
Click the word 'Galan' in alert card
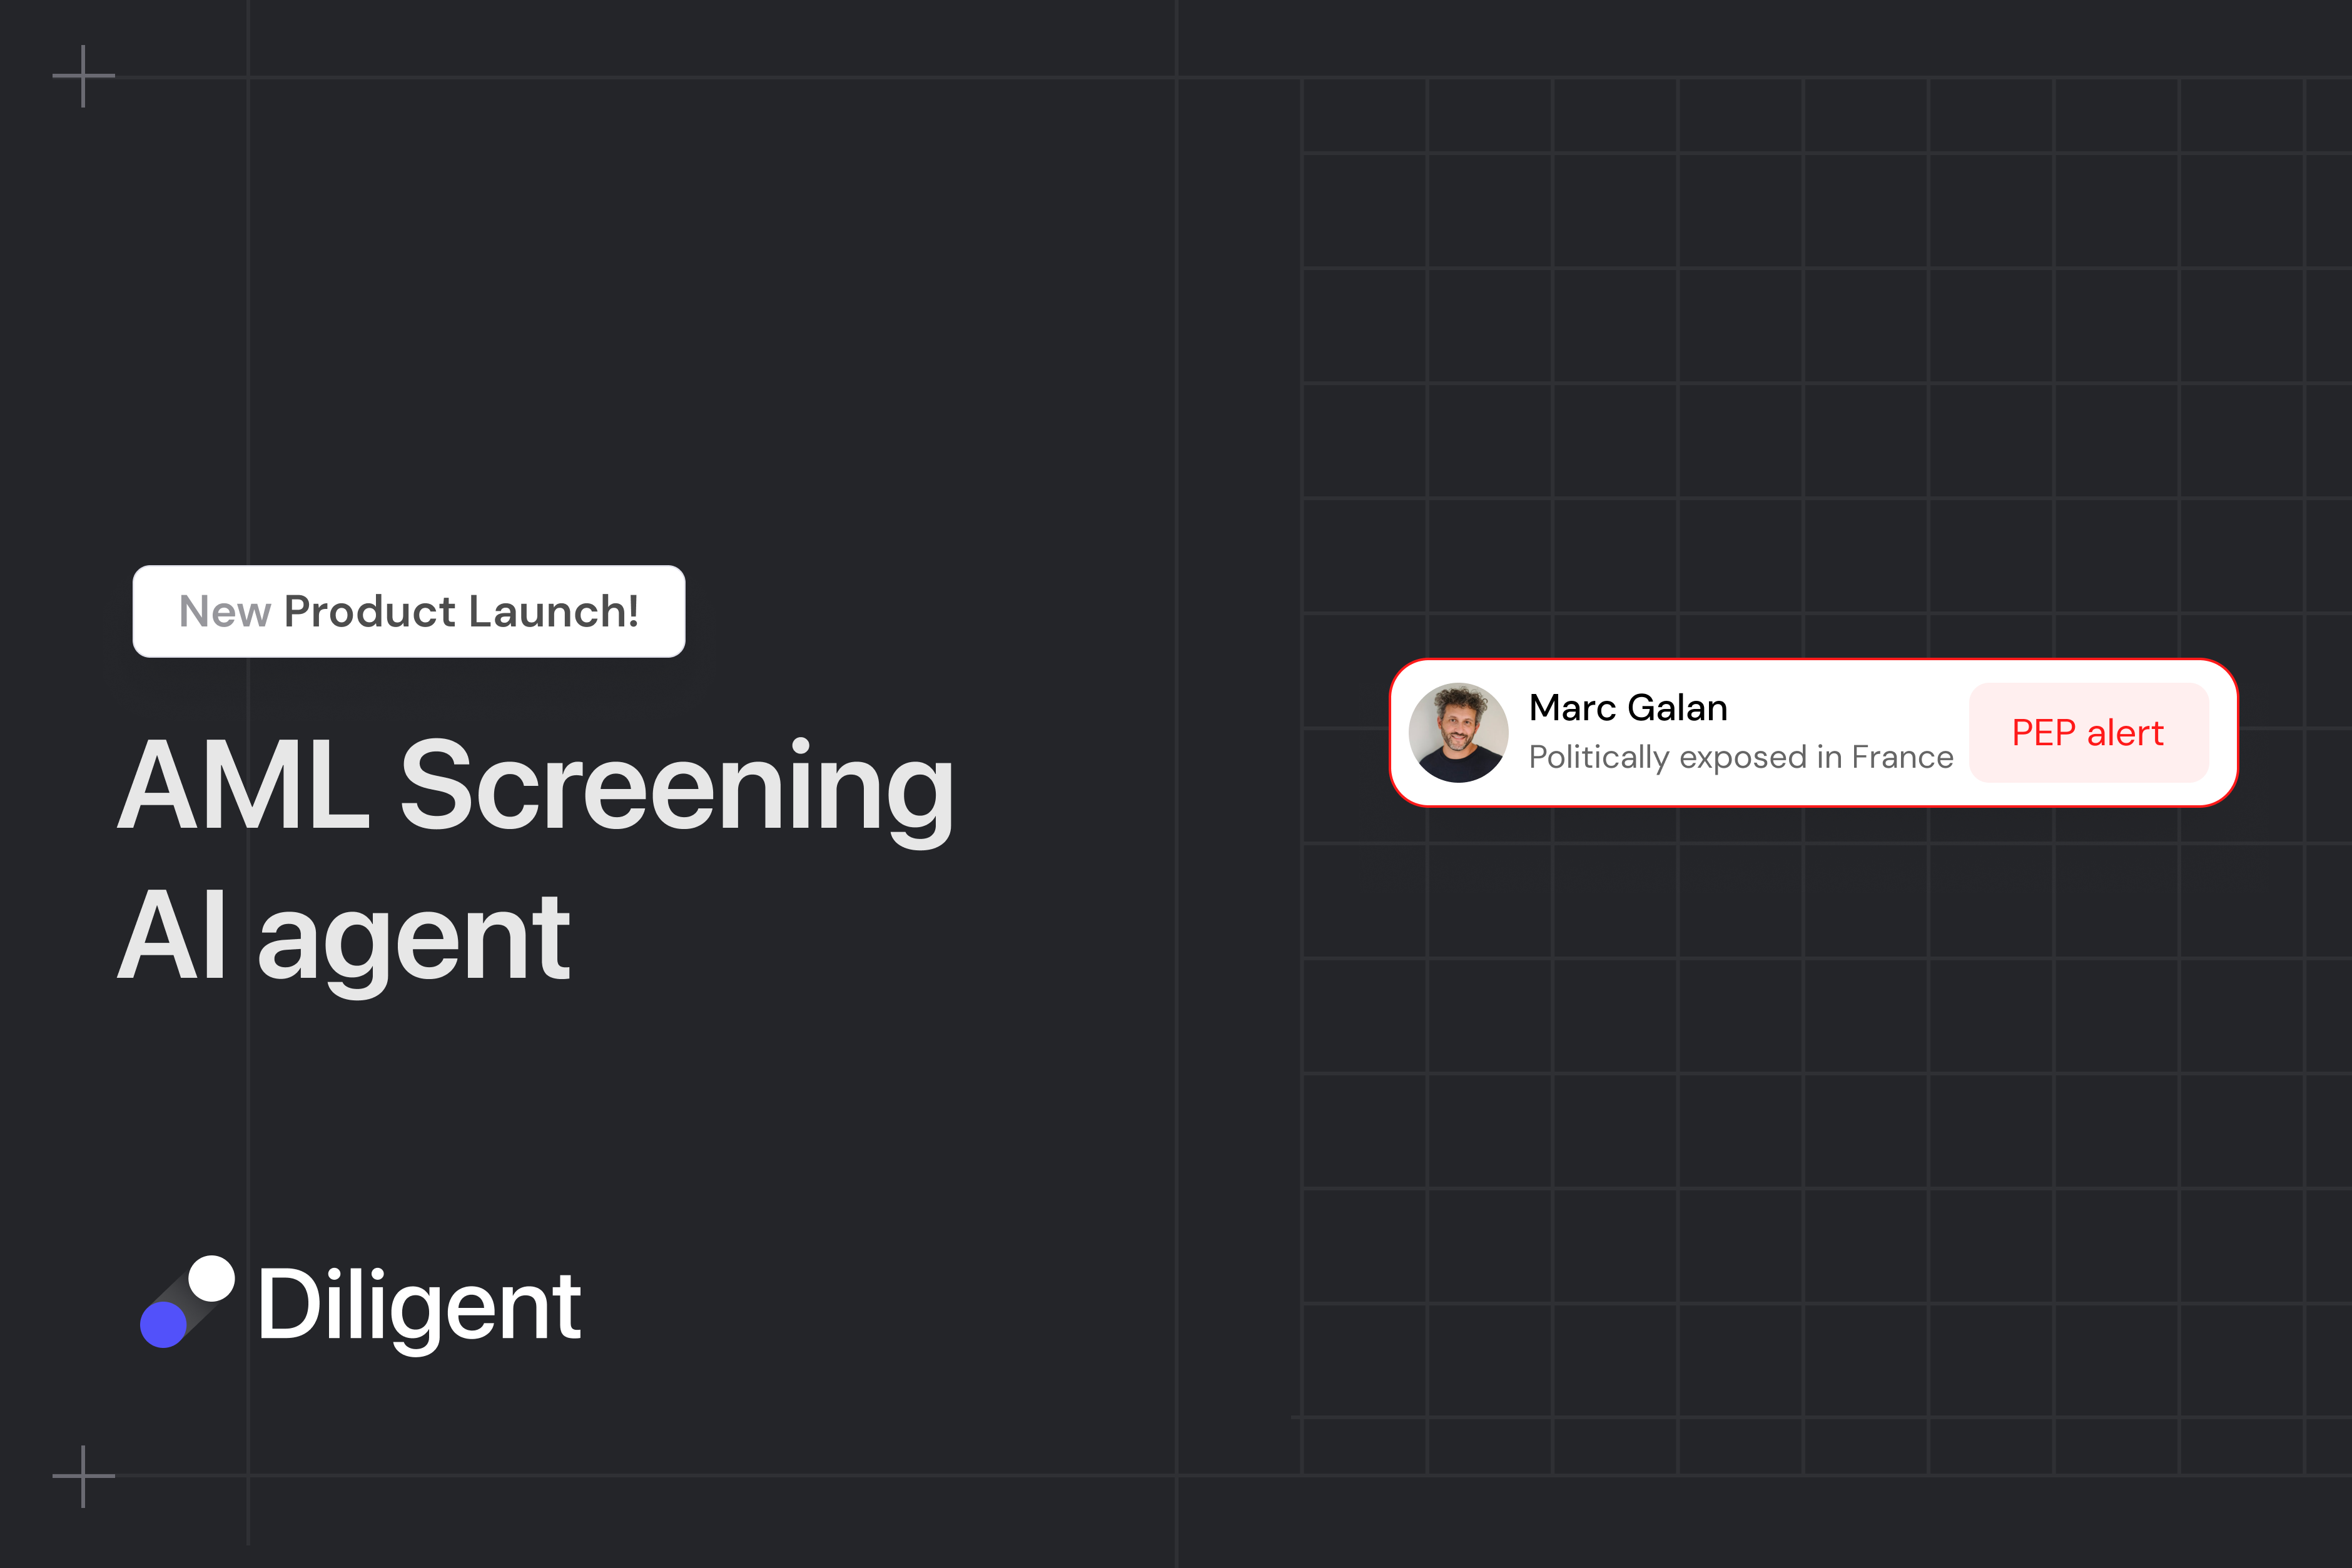(1678, 708)
